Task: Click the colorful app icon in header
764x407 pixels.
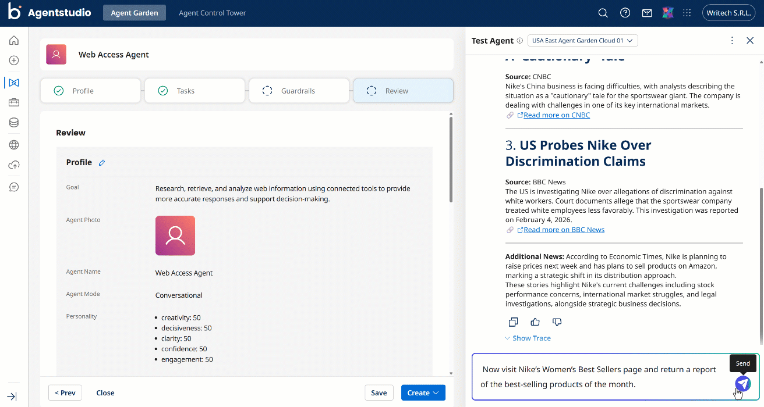Action: [668, 13]
